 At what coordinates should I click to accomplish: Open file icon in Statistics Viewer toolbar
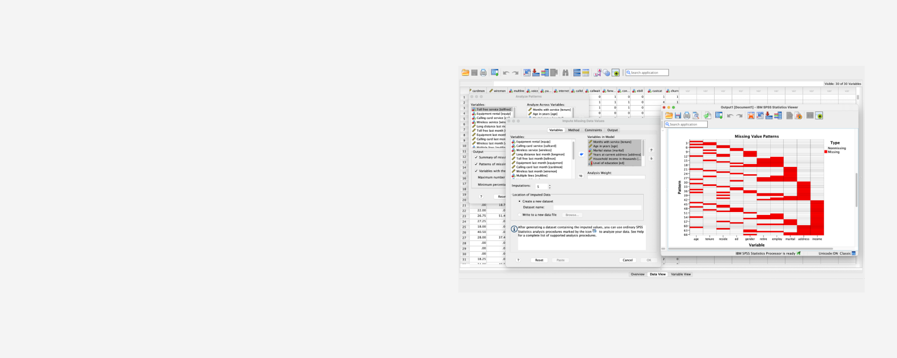coord(669,115)
